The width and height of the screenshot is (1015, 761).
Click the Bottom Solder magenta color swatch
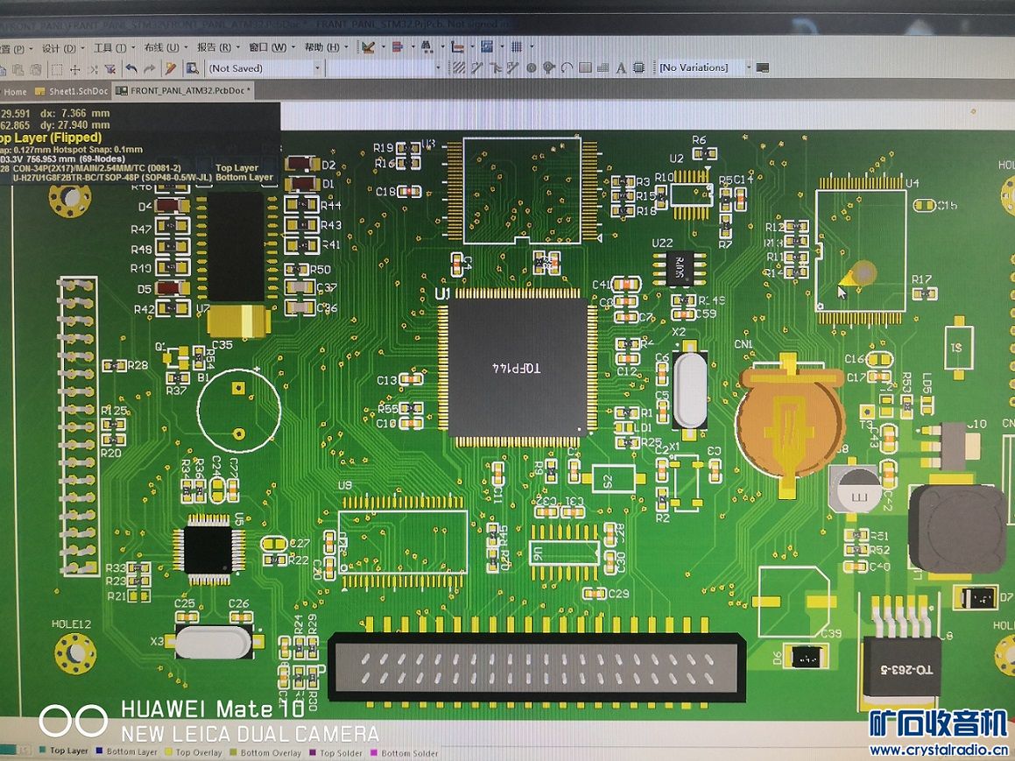point(374,752)
